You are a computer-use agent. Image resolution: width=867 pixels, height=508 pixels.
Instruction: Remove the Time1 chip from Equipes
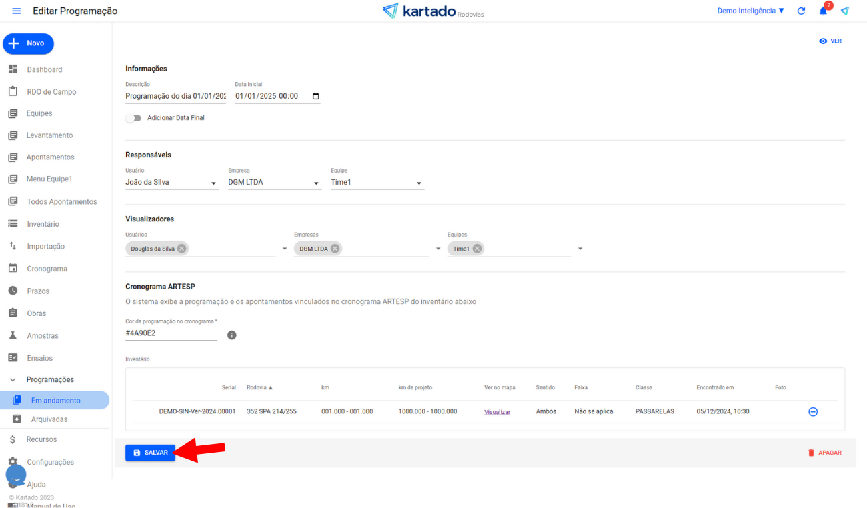(477, 249)
